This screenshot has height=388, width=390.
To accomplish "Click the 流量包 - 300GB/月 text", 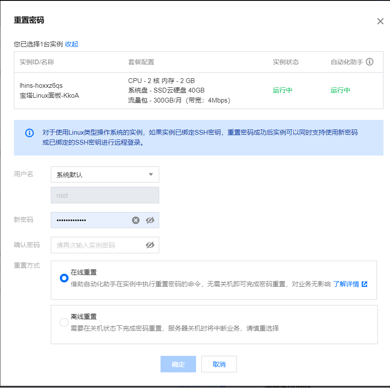I will (179, 100).
